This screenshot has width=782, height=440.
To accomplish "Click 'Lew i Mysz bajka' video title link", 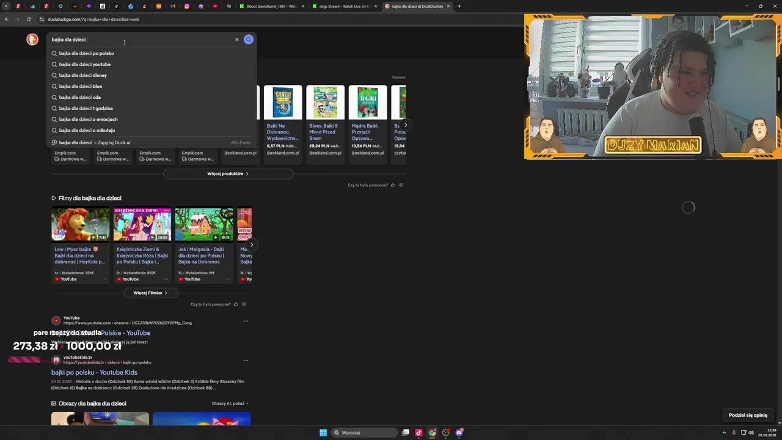I will tap(79, 255).
